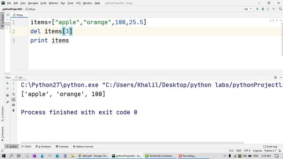This screenshot has height=159, width=283.
Task: Rerun the program in the Run panel
Action: (8, 83)
